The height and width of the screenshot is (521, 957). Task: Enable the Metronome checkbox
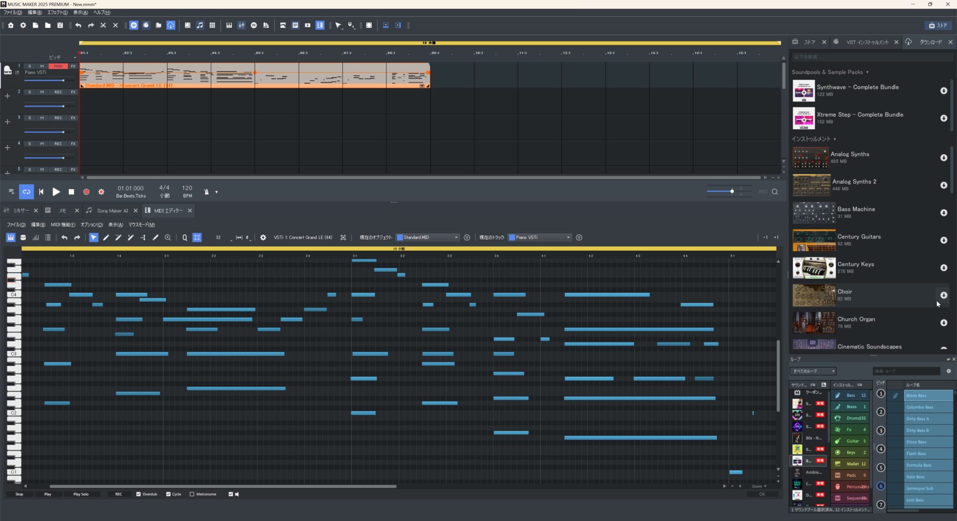[x=192, y=494]
